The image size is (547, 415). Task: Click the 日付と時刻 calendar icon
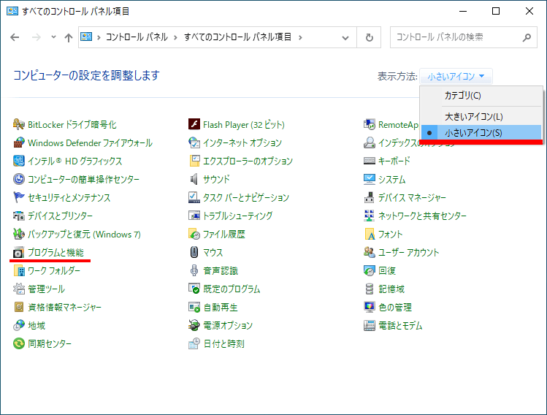[194, 344]
